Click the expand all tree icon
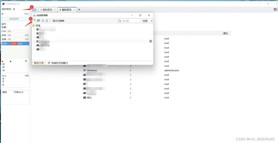278x143 pixels. (x=47, y=21)
